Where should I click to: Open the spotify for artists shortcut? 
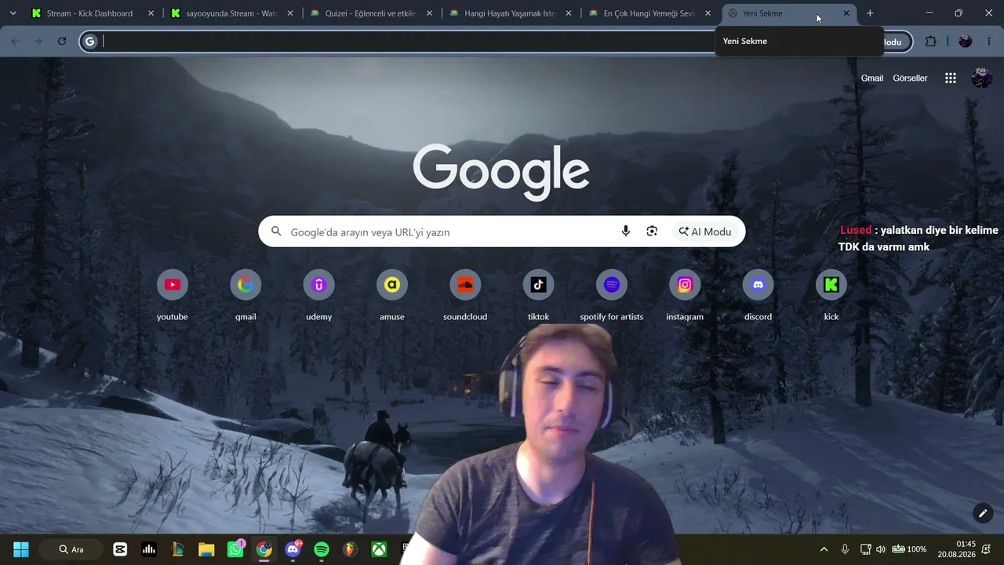tap(612, 285)
